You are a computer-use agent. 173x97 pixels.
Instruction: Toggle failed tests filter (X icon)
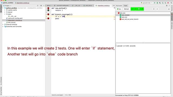[x=136, y=9]
